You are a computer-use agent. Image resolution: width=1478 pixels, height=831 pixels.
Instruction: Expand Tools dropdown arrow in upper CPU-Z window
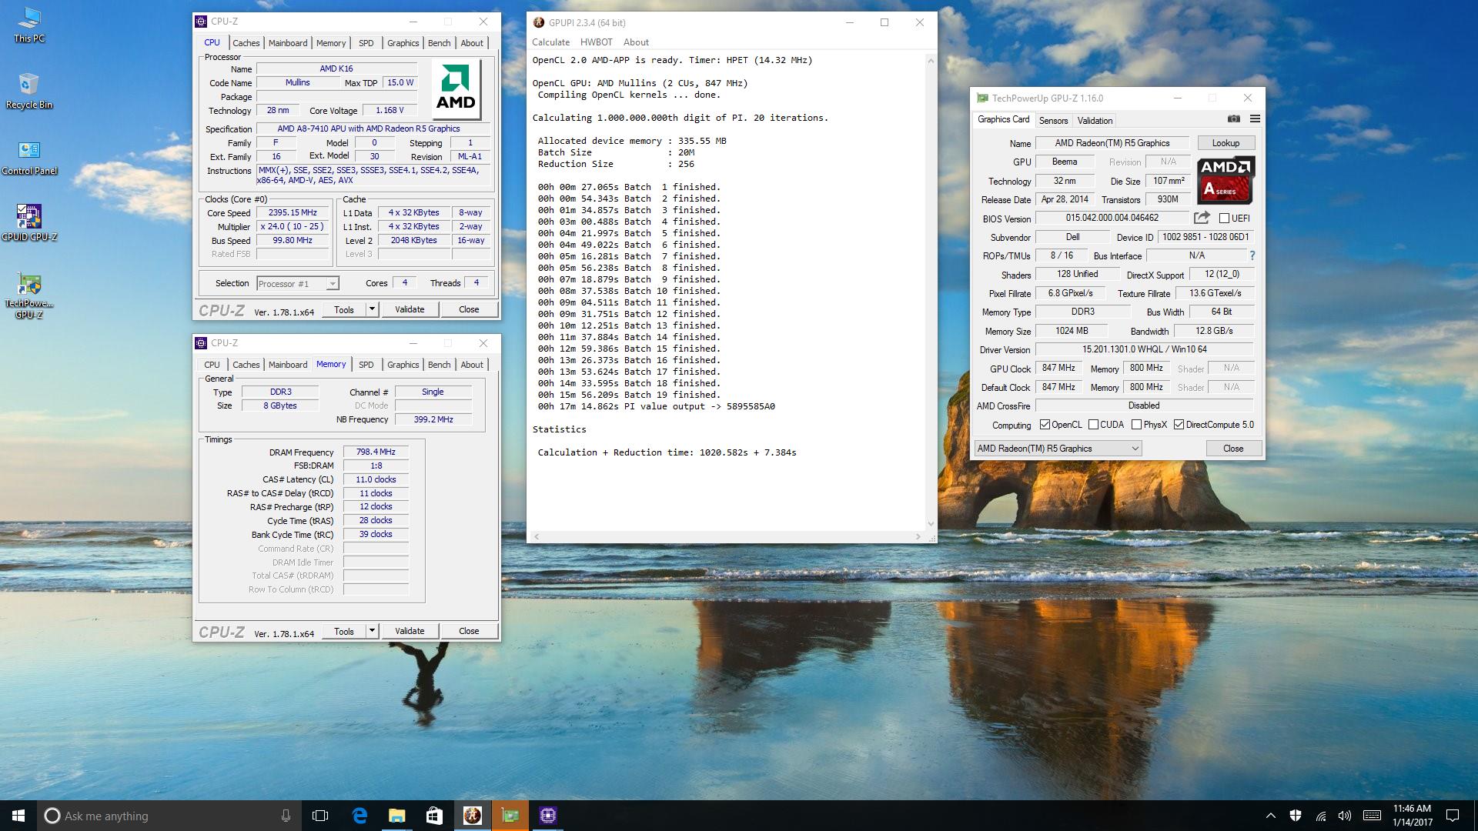click(372, 309)
